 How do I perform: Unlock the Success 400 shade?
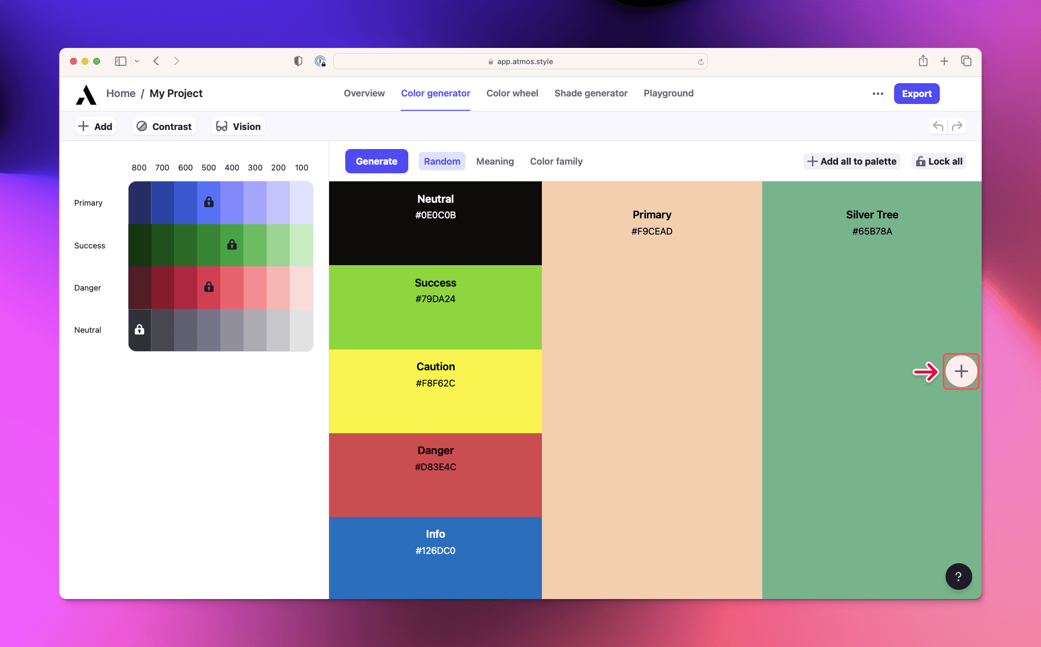pyautogui.click(x=232, y=245)
